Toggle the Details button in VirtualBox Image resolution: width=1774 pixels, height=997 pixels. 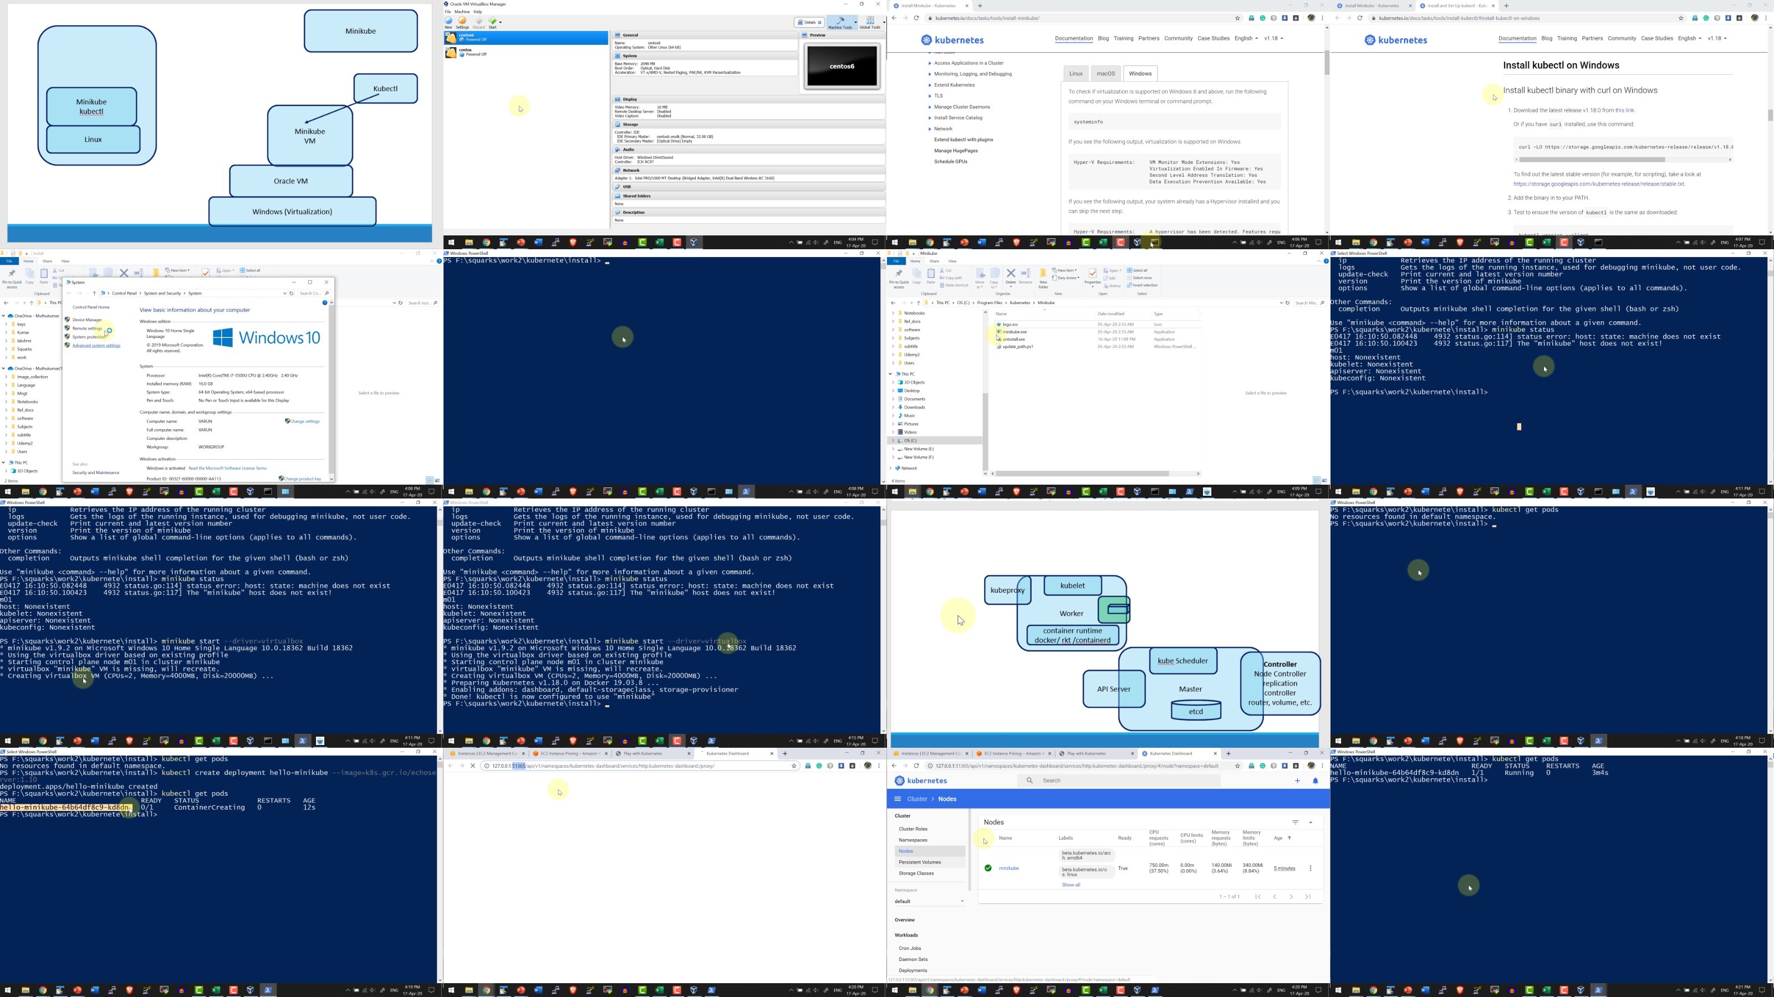[810, 22]
